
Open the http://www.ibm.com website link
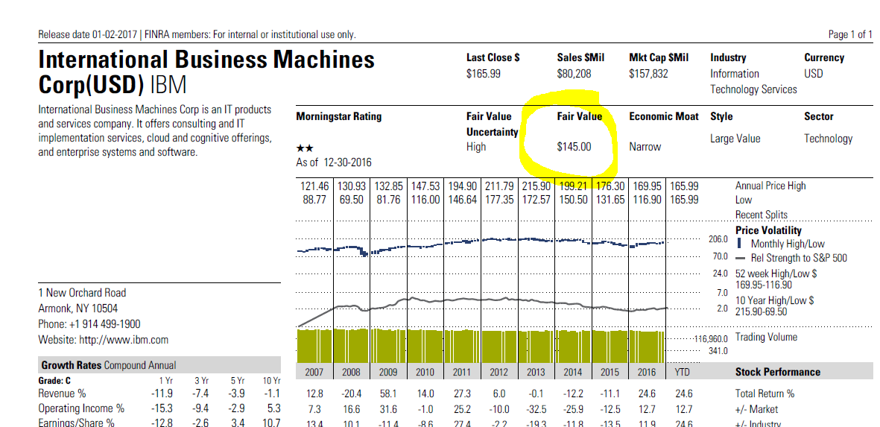pos(124,340)
